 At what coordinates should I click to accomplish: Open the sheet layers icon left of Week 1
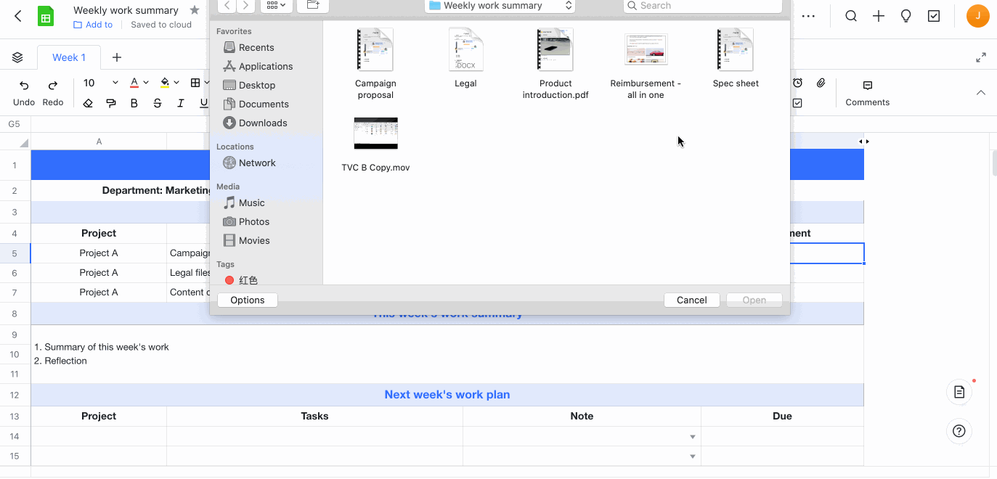tap(17, 57)
